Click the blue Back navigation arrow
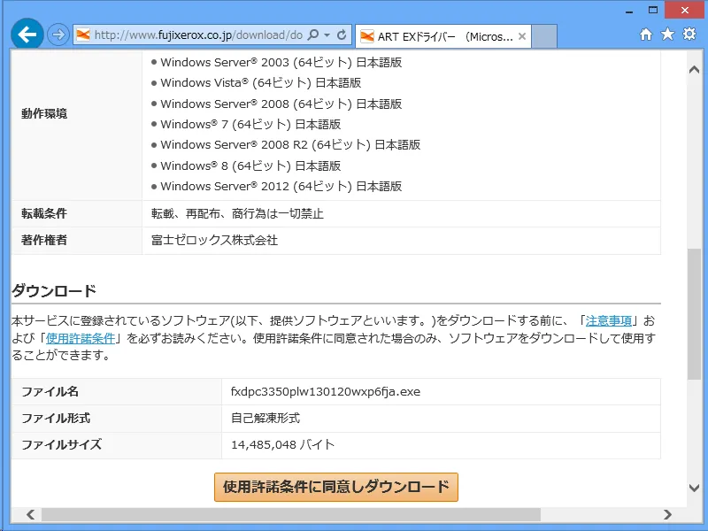The width and height of the screenshot is (708, 531). tap(27, 35)
